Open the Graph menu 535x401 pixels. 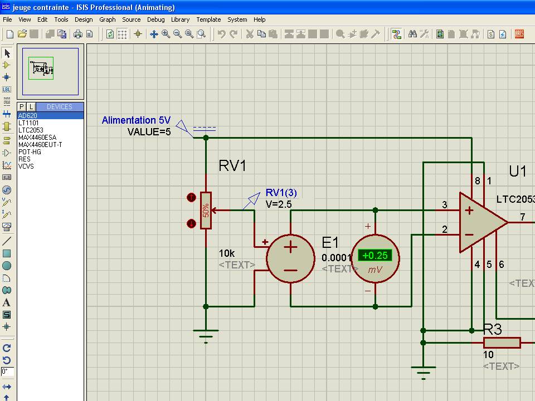(108, 19)
